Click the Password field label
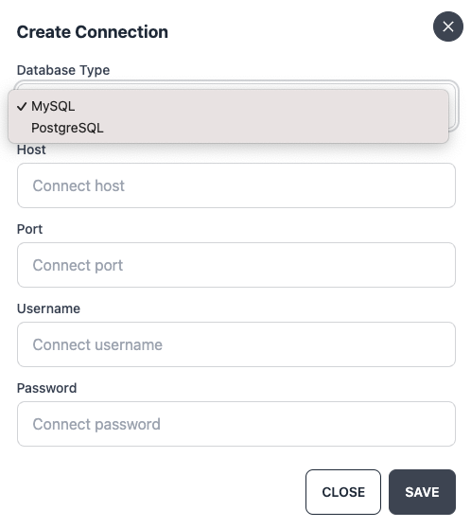Viewport: 471px width, 528px height. point(46,388)
